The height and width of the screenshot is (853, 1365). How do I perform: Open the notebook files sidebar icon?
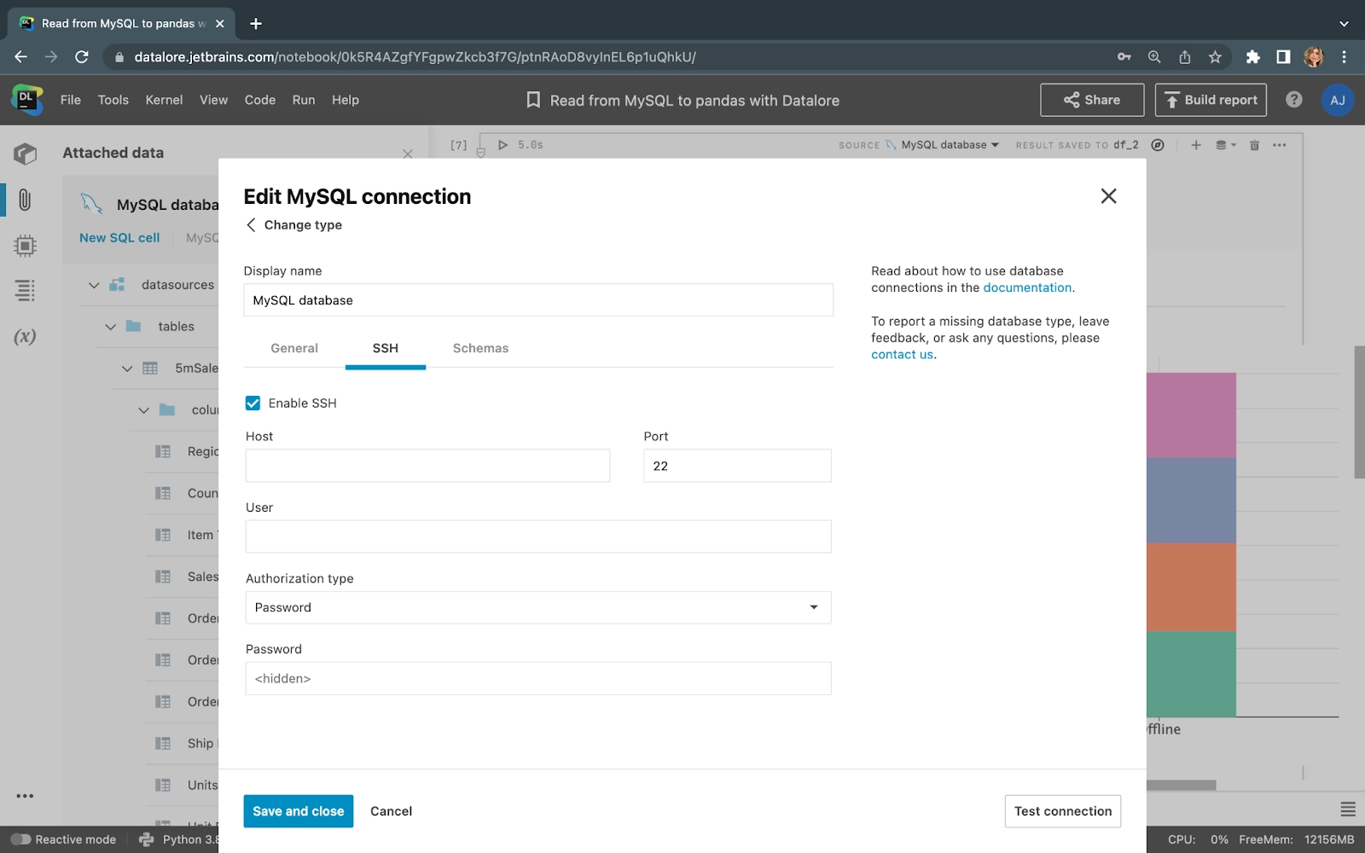26,154
